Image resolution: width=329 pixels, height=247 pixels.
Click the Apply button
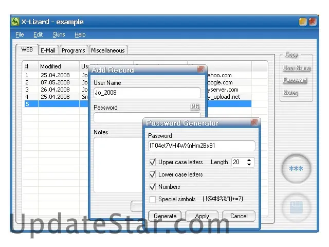pos(202,216)
